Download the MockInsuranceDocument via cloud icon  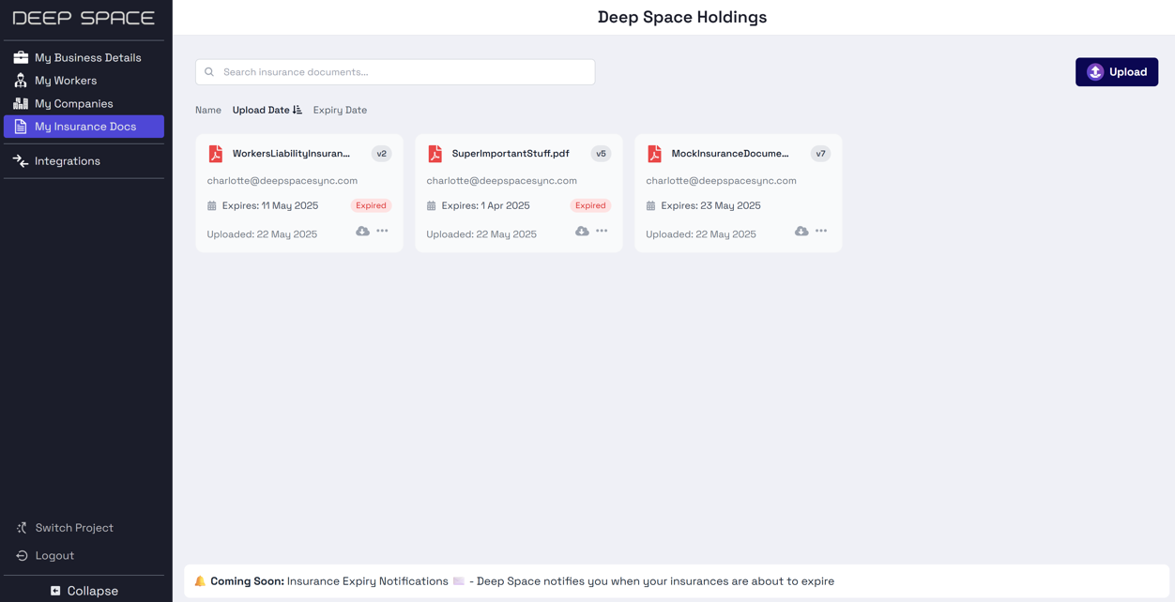click(801, 231)
